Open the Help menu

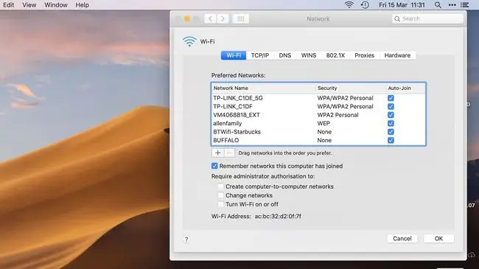point(83,5)
